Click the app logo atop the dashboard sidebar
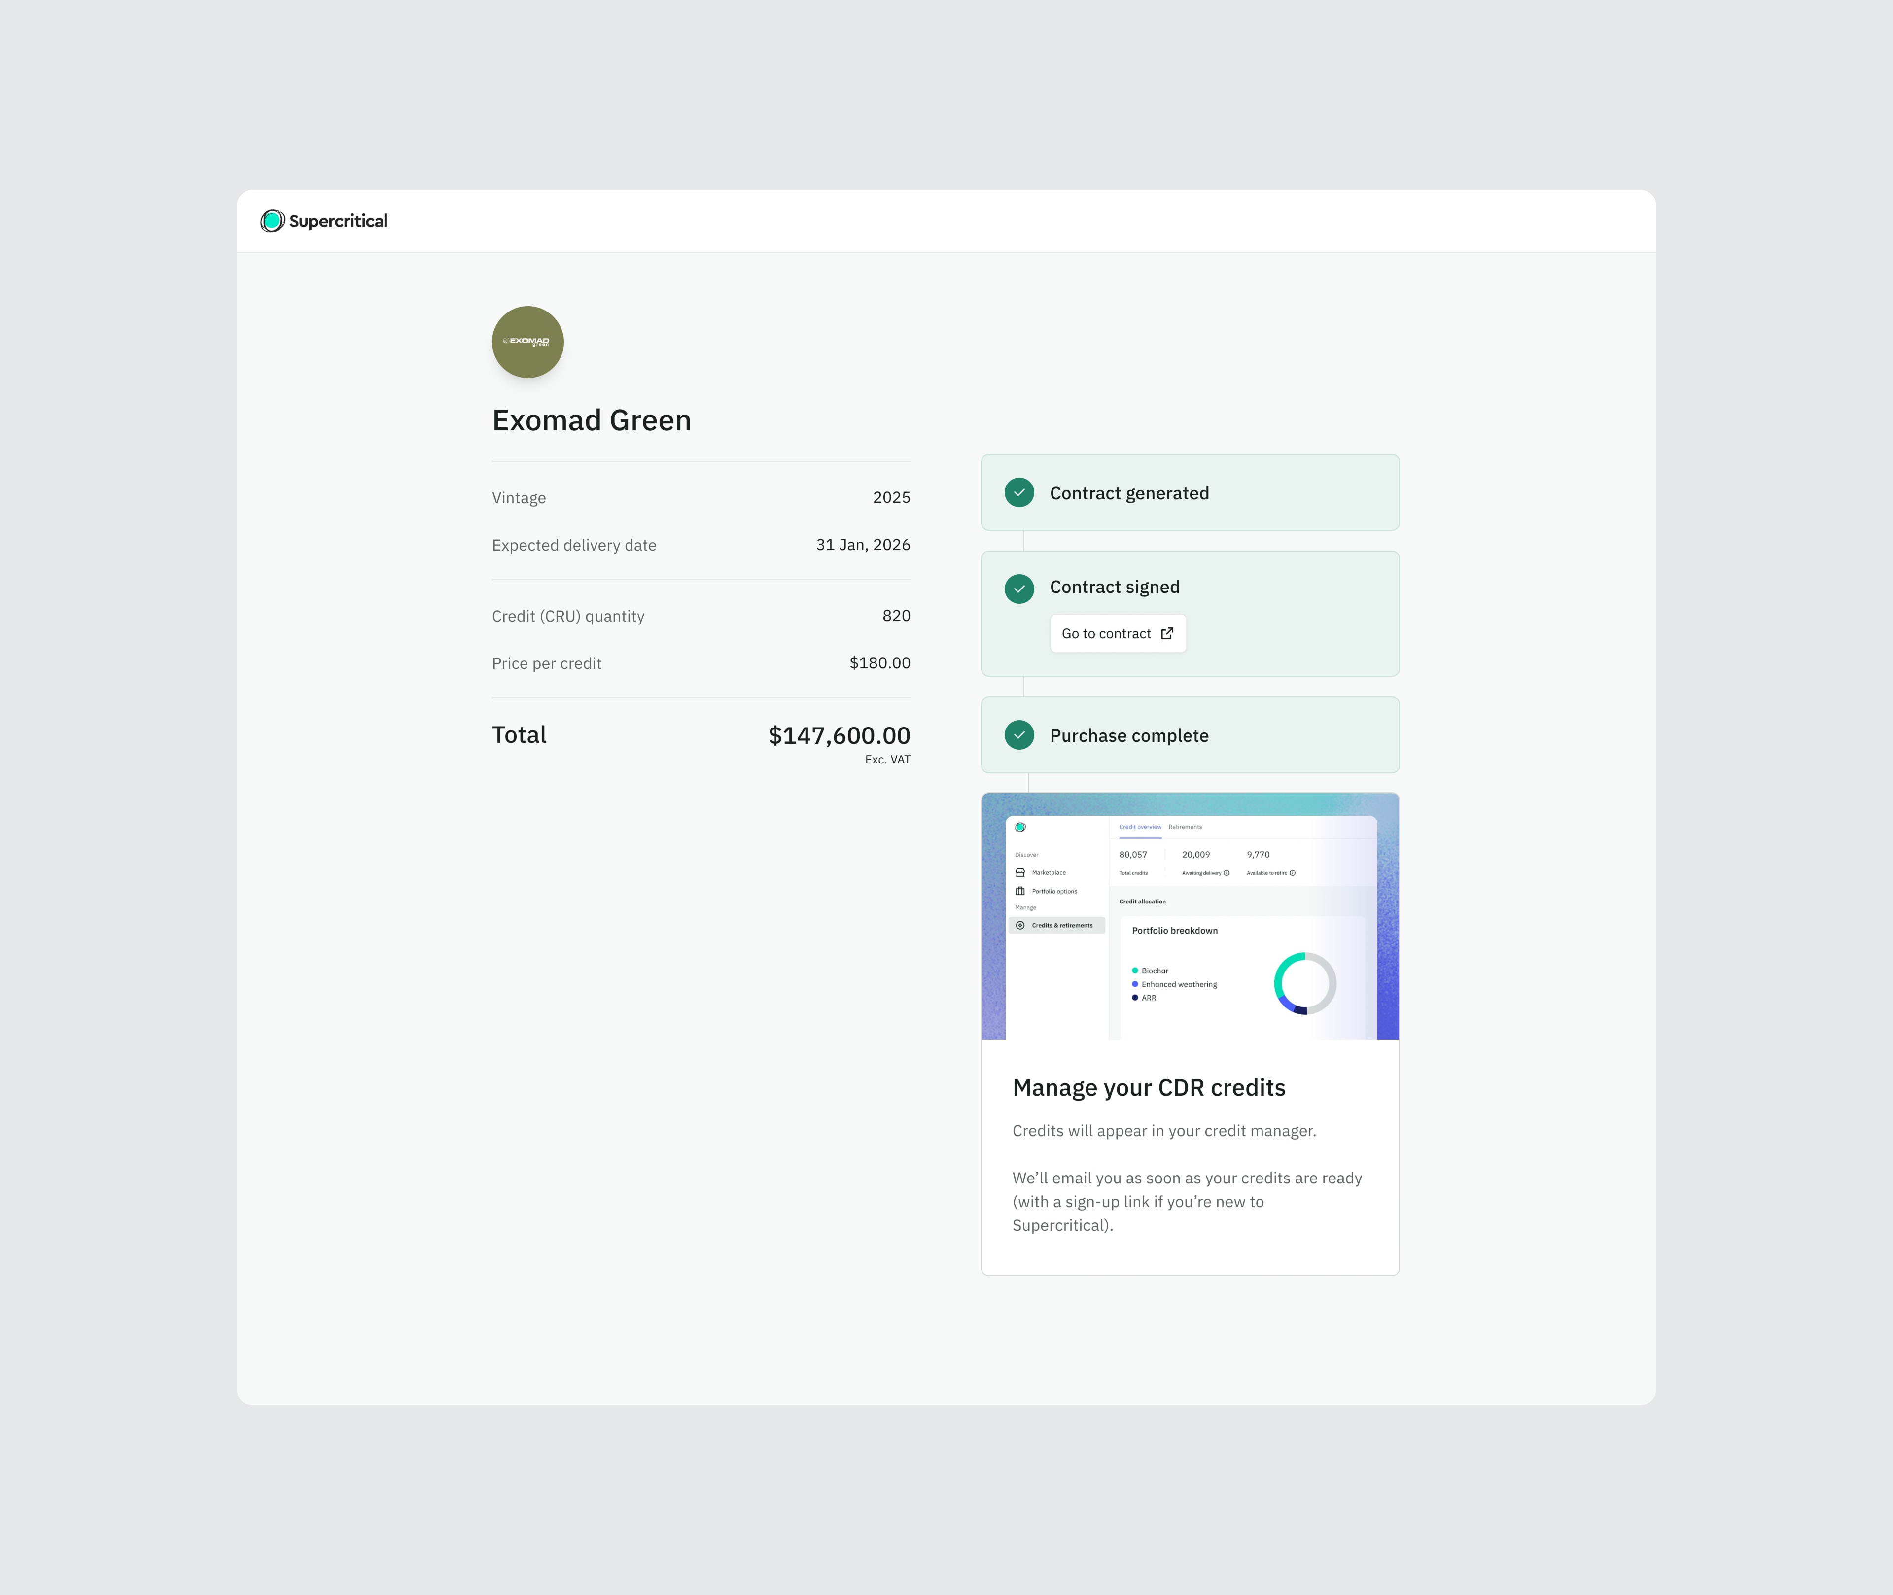 coord(1020,828)
